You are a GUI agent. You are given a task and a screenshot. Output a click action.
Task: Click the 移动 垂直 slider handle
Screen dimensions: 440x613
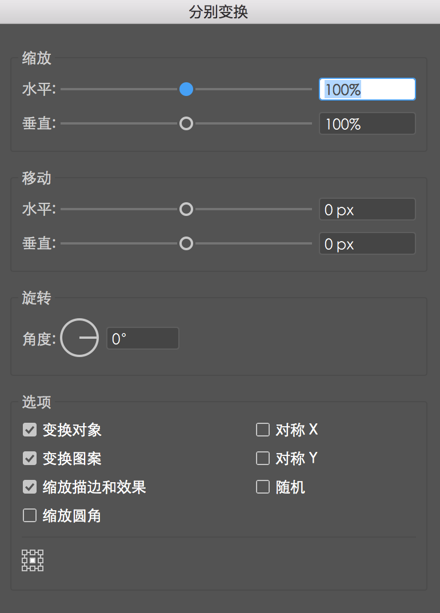point(186,244)
